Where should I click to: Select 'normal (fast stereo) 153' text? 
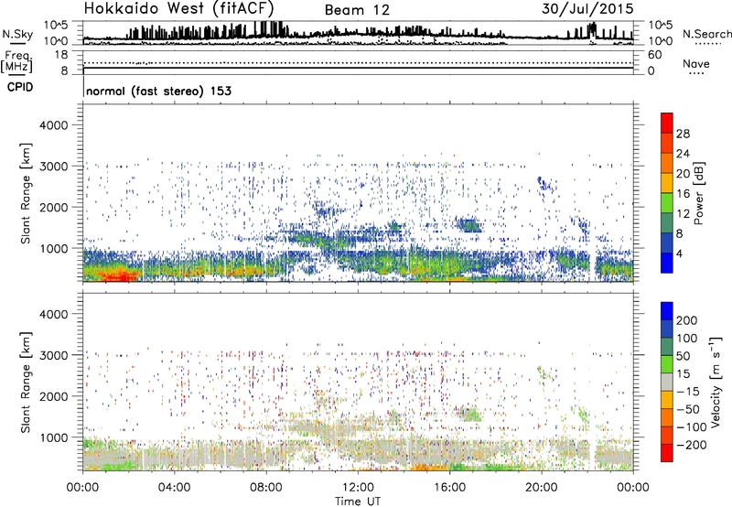tap(158, 91)
